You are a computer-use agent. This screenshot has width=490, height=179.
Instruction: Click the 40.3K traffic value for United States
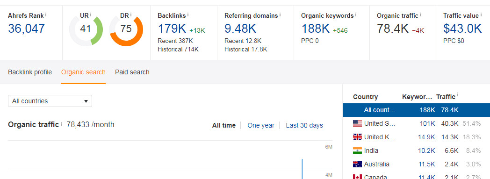pos(450,124)
